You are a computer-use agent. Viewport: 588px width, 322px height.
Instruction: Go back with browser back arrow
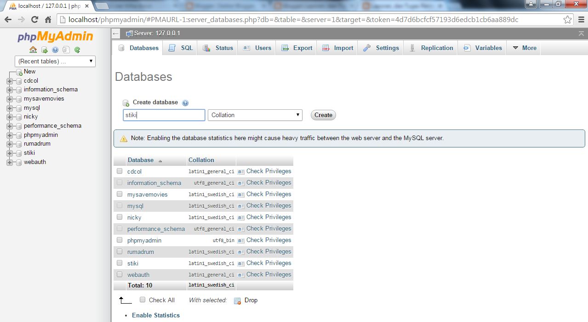click(8, 20)
